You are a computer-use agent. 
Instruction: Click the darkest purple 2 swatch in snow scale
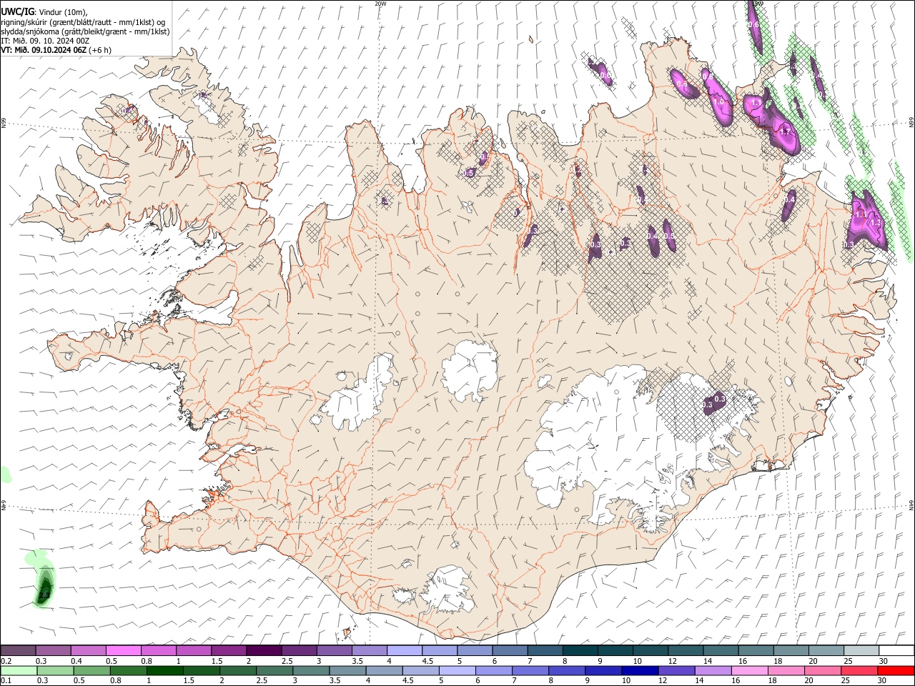pos(263,650)
